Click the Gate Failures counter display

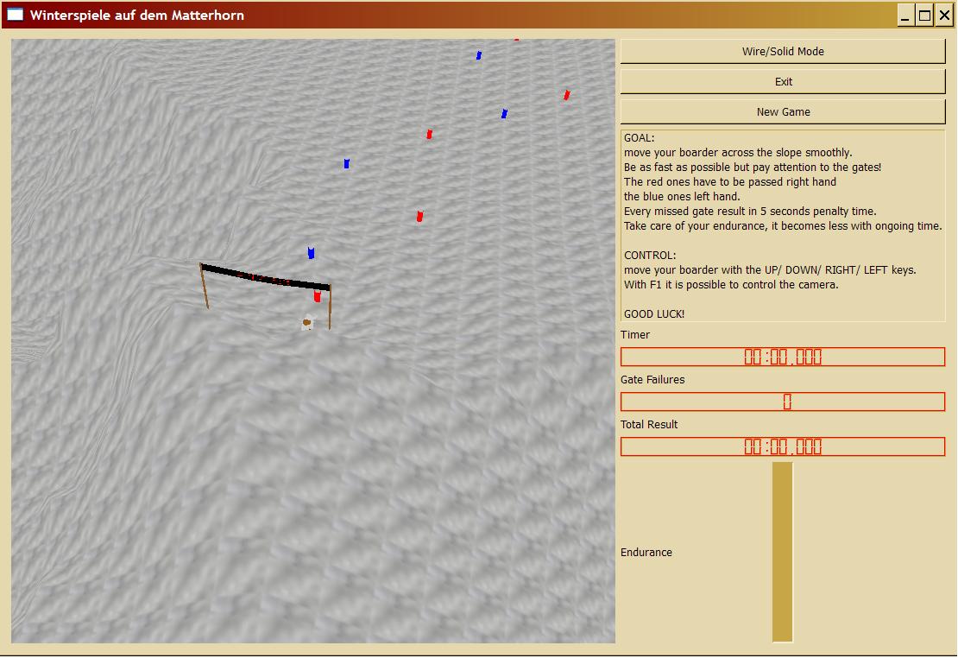click(x=783, y=402)
